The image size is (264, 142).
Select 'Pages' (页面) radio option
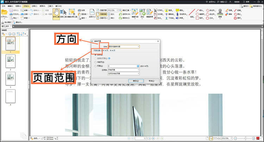(x=95, y=66)
